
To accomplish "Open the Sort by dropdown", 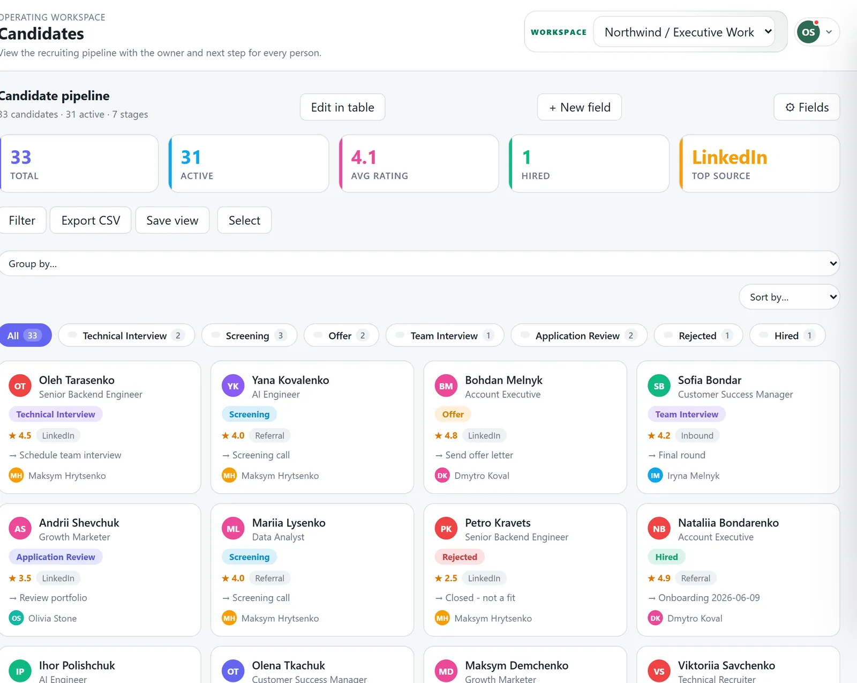I will [789, 297].
